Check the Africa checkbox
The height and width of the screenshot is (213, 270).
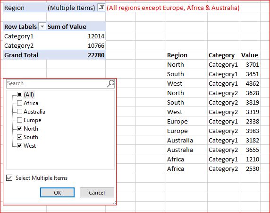click(x=19, y=103)
